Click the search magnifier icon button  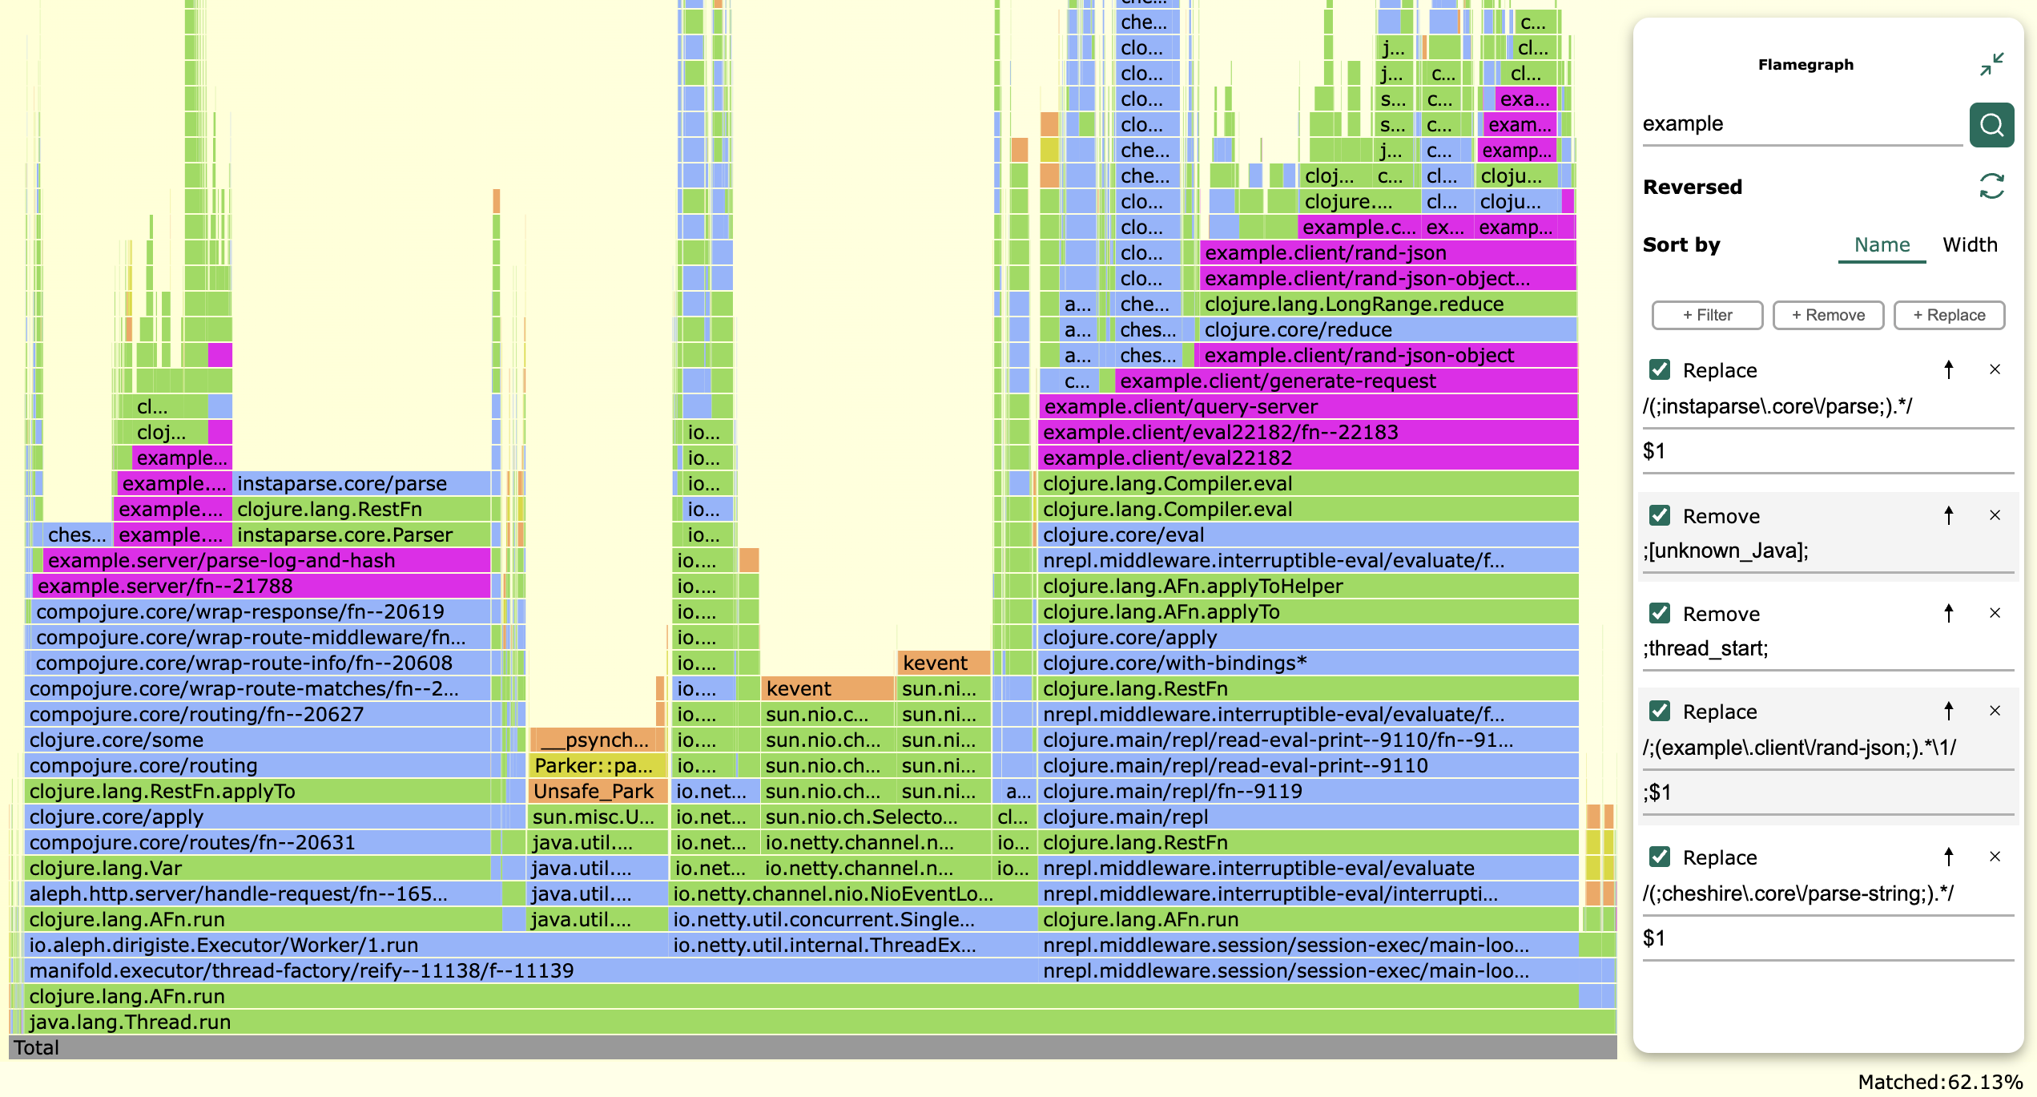pos(1991,125)
